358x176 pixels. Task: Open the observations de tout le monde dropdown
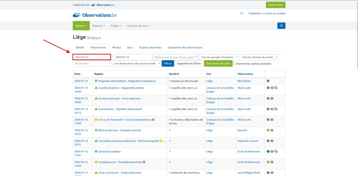click(x=136, y=63)
